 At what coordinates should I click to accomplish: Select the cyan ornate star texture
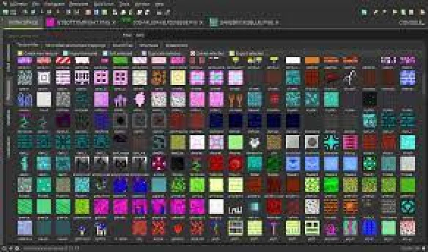tap(331, 142)
